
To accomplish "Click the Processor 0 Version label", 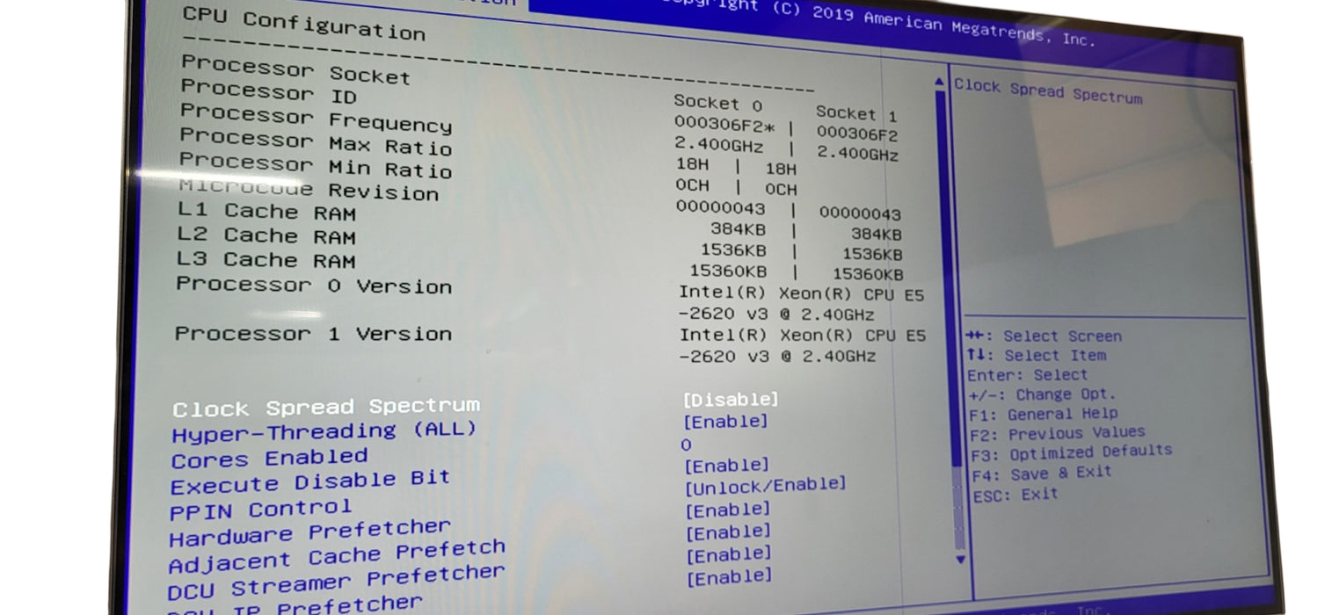I will point(314,286).
